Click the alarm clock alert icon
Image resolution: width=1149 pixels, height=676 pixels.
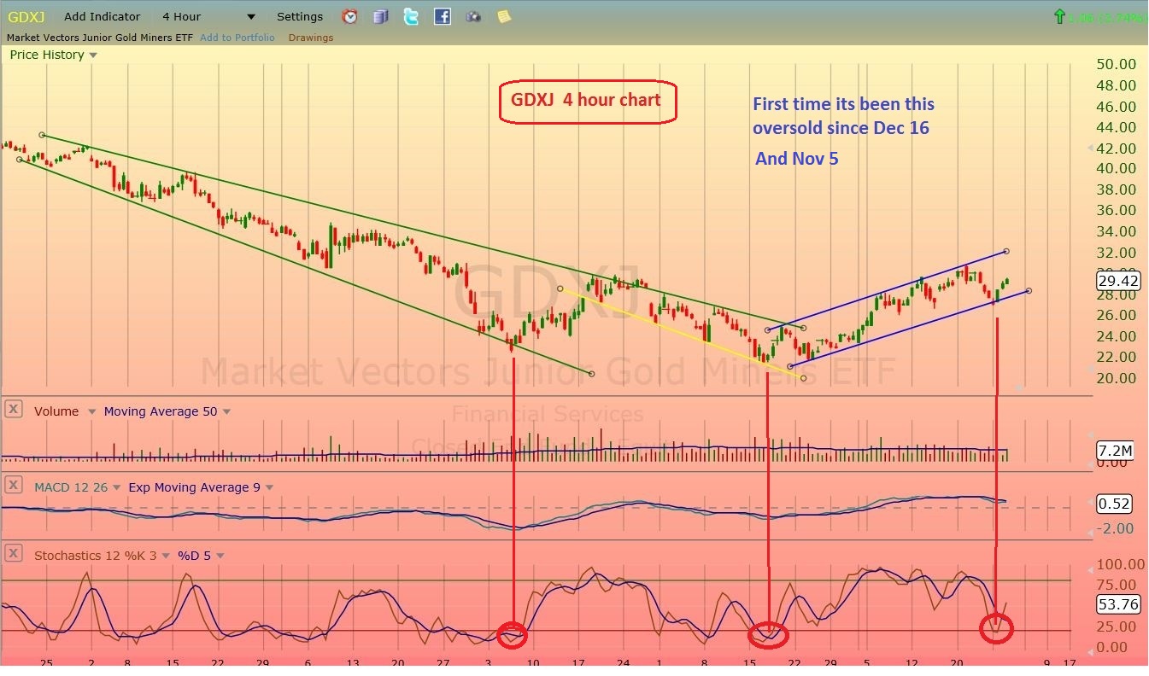pos(350,16)
